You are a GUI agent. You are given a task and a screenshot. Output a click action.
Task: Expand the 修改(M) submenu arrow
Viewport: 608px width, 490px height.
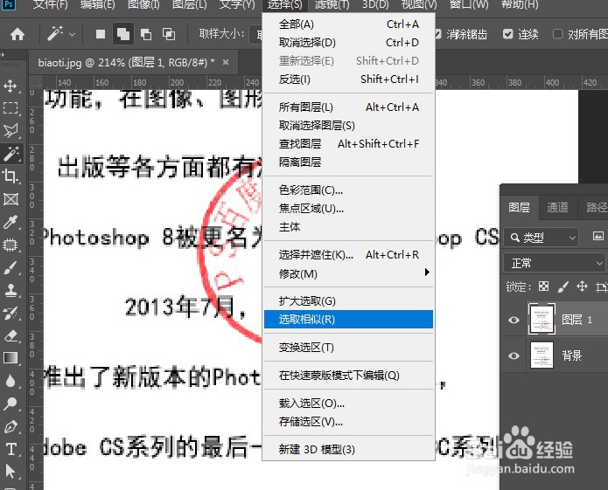pyautogui.click(x=427, y=273)
